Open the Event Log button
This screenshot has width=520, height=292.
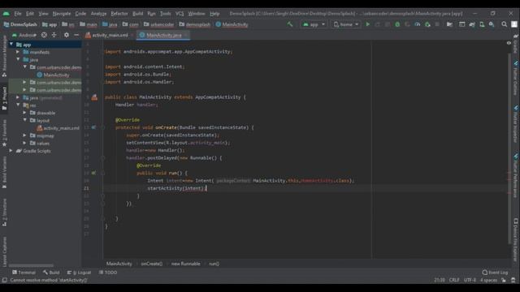point(495,273)
